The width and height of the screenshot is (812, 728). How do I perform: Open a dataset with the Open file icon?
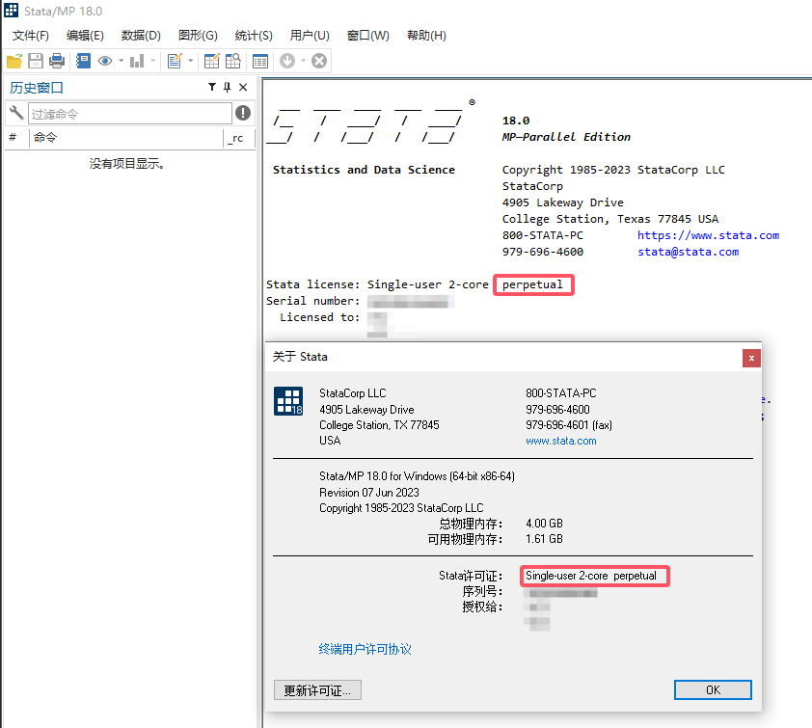[x=14, y=61]
